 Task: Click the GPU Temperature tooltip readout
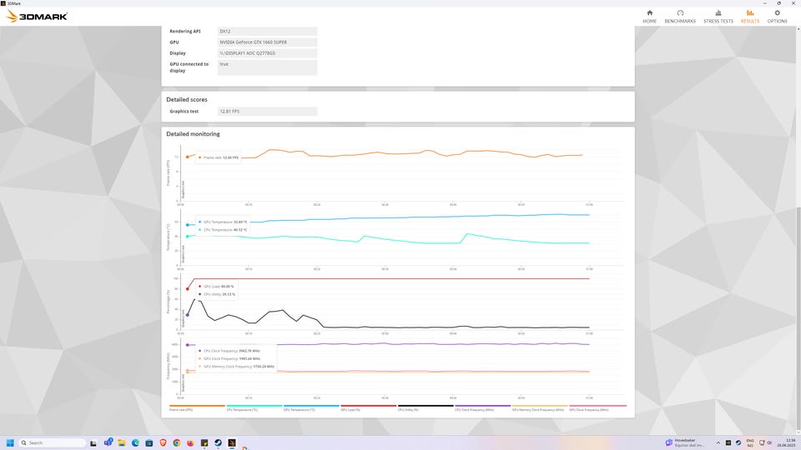pos(223,222)
